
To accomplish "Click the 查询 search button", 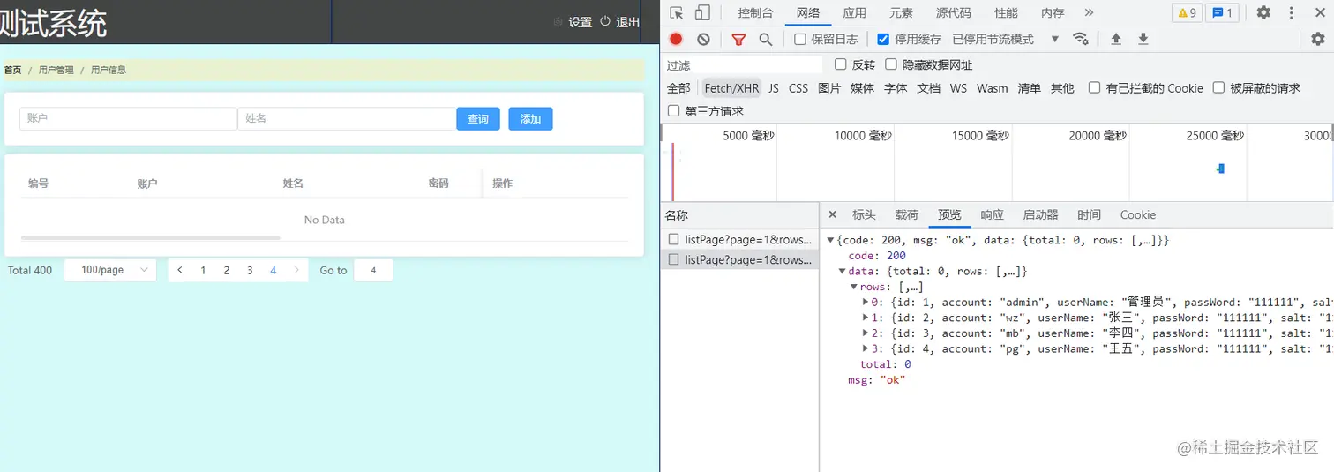I will click(x=478, y=118).
